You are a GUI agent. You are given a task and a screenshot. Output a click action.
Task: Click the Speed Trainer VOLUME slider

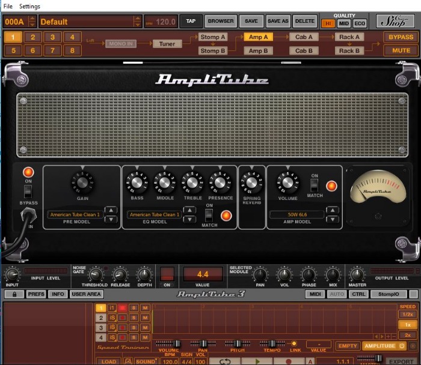168,343
